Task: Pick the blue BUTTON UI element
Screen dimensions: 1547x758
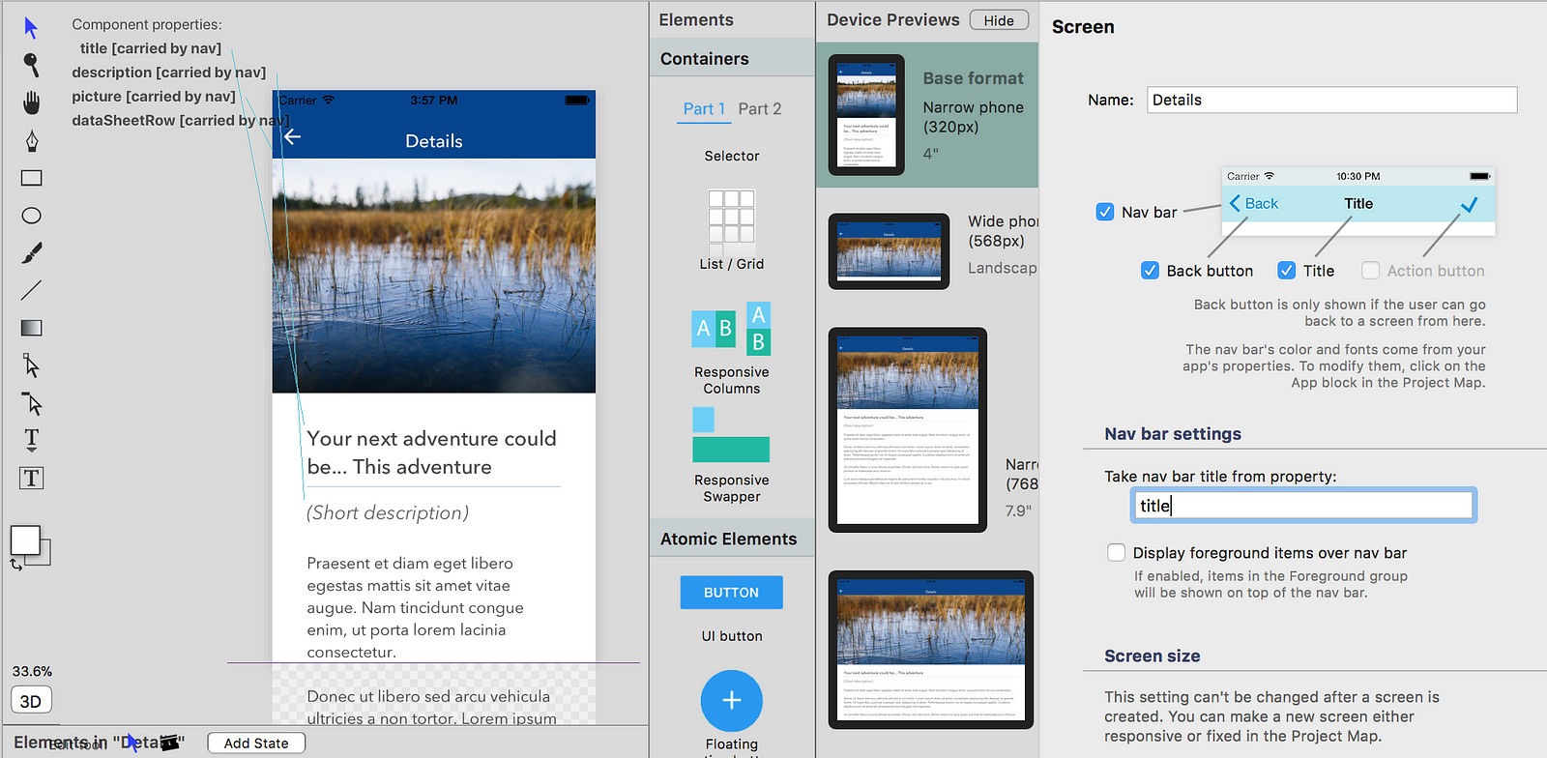Action: point(732,592)
